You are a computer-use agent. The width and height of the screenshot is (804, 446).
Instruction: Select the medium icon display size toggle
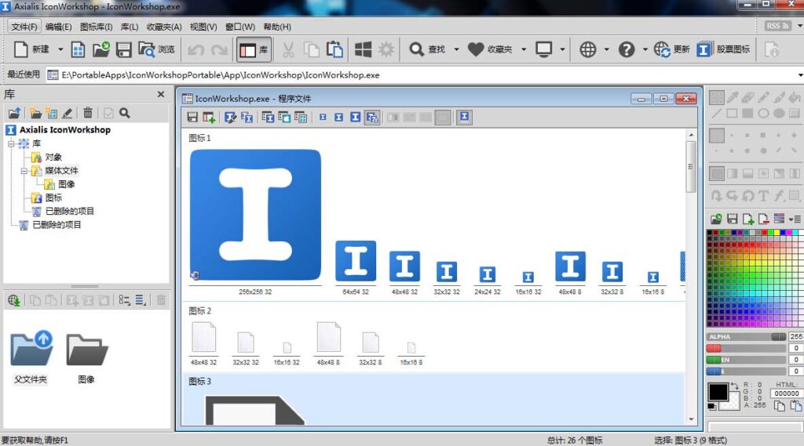coord(339,118)
